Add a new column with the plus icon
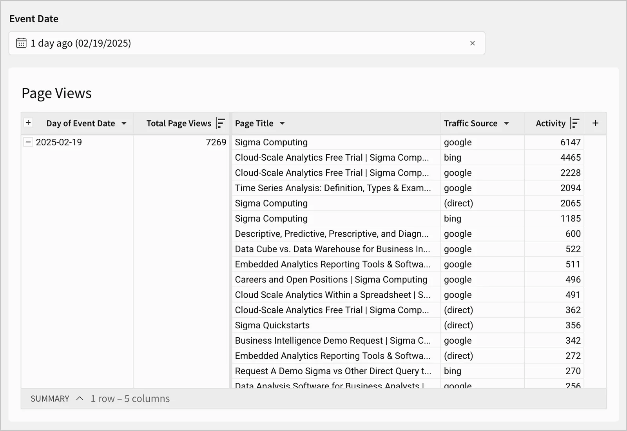The image size is (627, 431). [595, 123]
